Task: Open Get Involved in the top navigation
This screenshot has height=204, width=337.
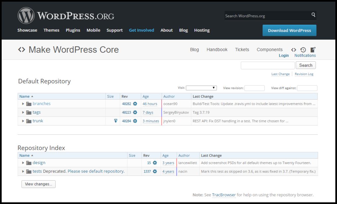Action: point(141,30)
